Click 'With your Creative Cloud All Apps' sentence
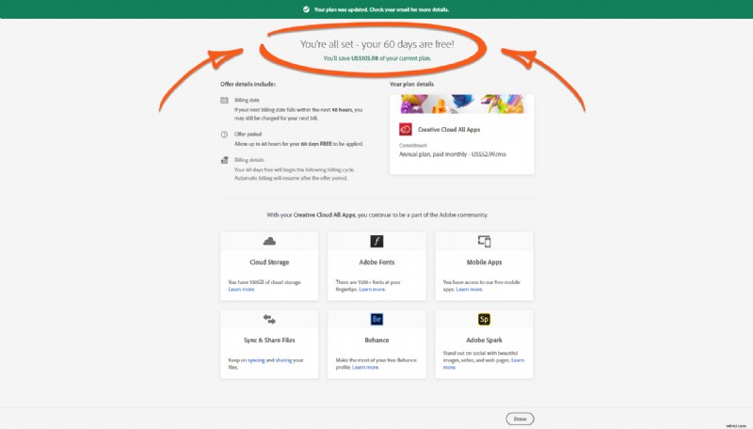This screenshot has height=429, width=753. point(377,215)
